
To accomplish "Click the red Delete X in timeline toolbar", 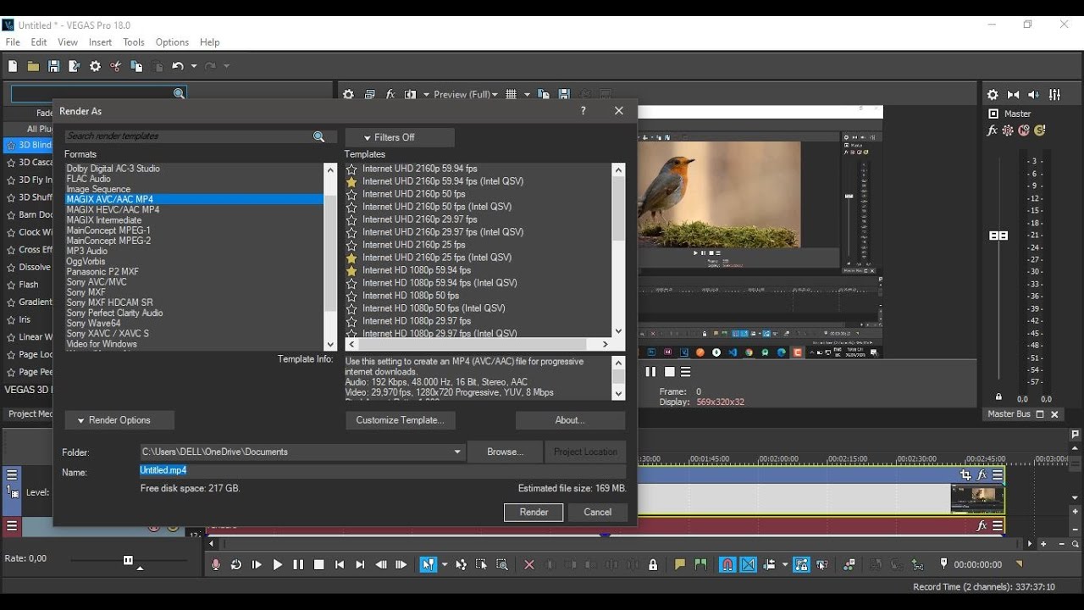I will click(x=529, y=564).
